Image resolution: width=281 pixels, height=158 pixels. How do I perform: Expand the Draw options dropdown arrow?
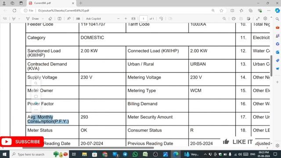43,18
